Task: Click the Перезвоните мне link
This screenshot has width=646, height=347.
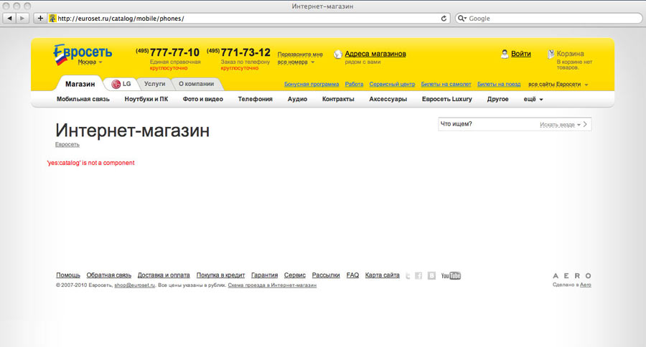Action: click(300, 54)
